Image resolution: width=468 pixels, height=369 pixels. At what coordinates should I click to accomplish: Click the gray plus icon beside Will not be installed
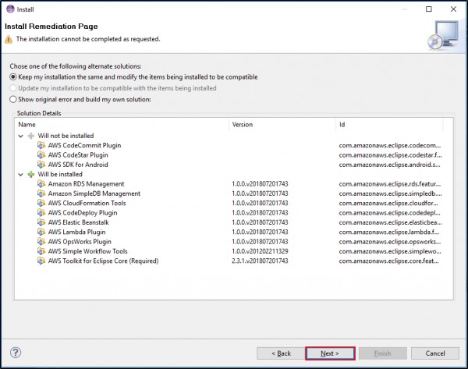tap(31, 136)
